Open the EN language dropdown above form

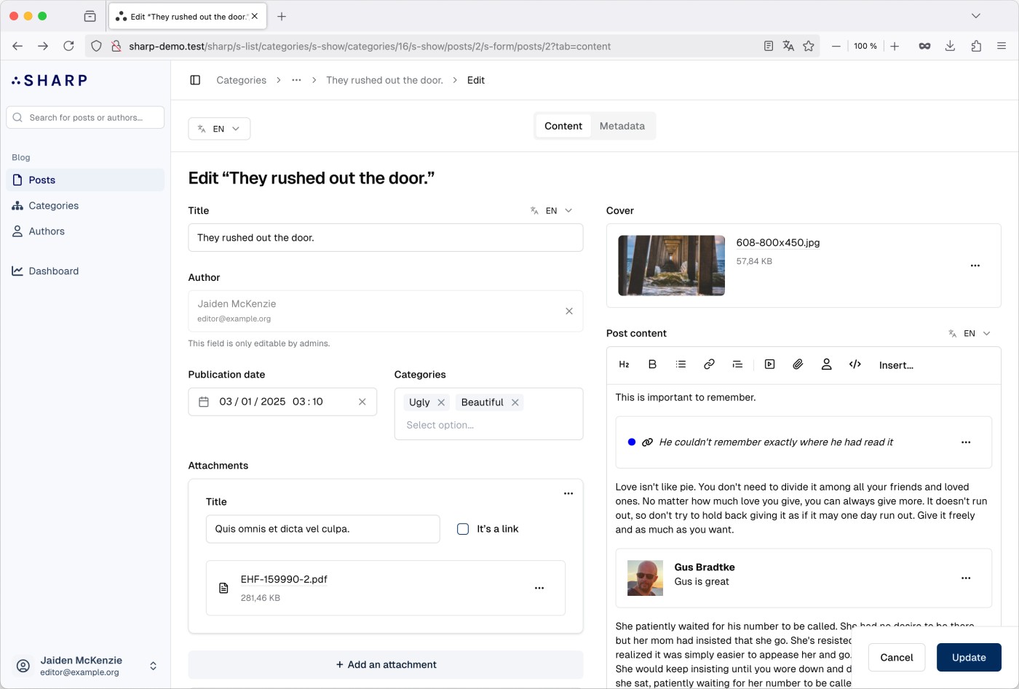point(219,129)
